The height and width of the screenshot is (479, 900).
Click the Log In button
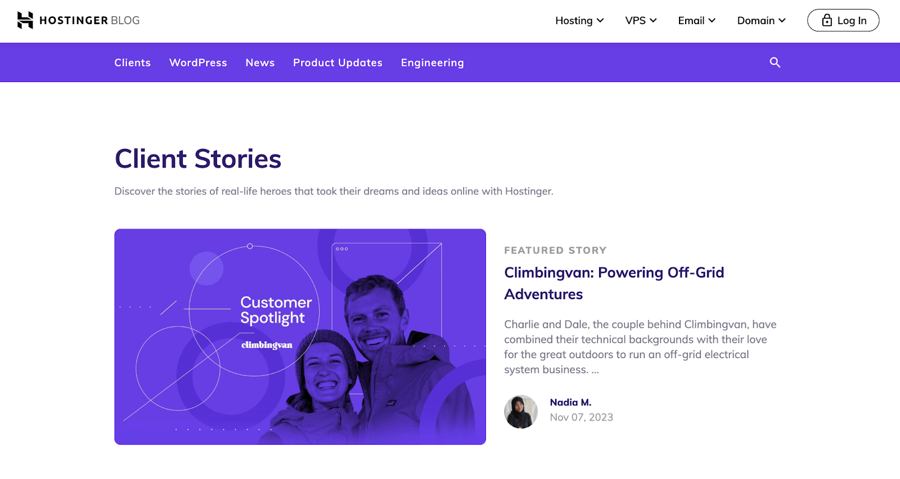[x=843, y=20]
